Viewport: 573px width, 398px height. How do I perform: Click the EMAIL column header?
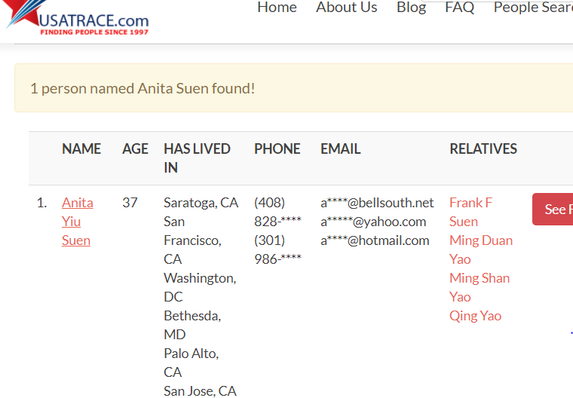point(340,149)
